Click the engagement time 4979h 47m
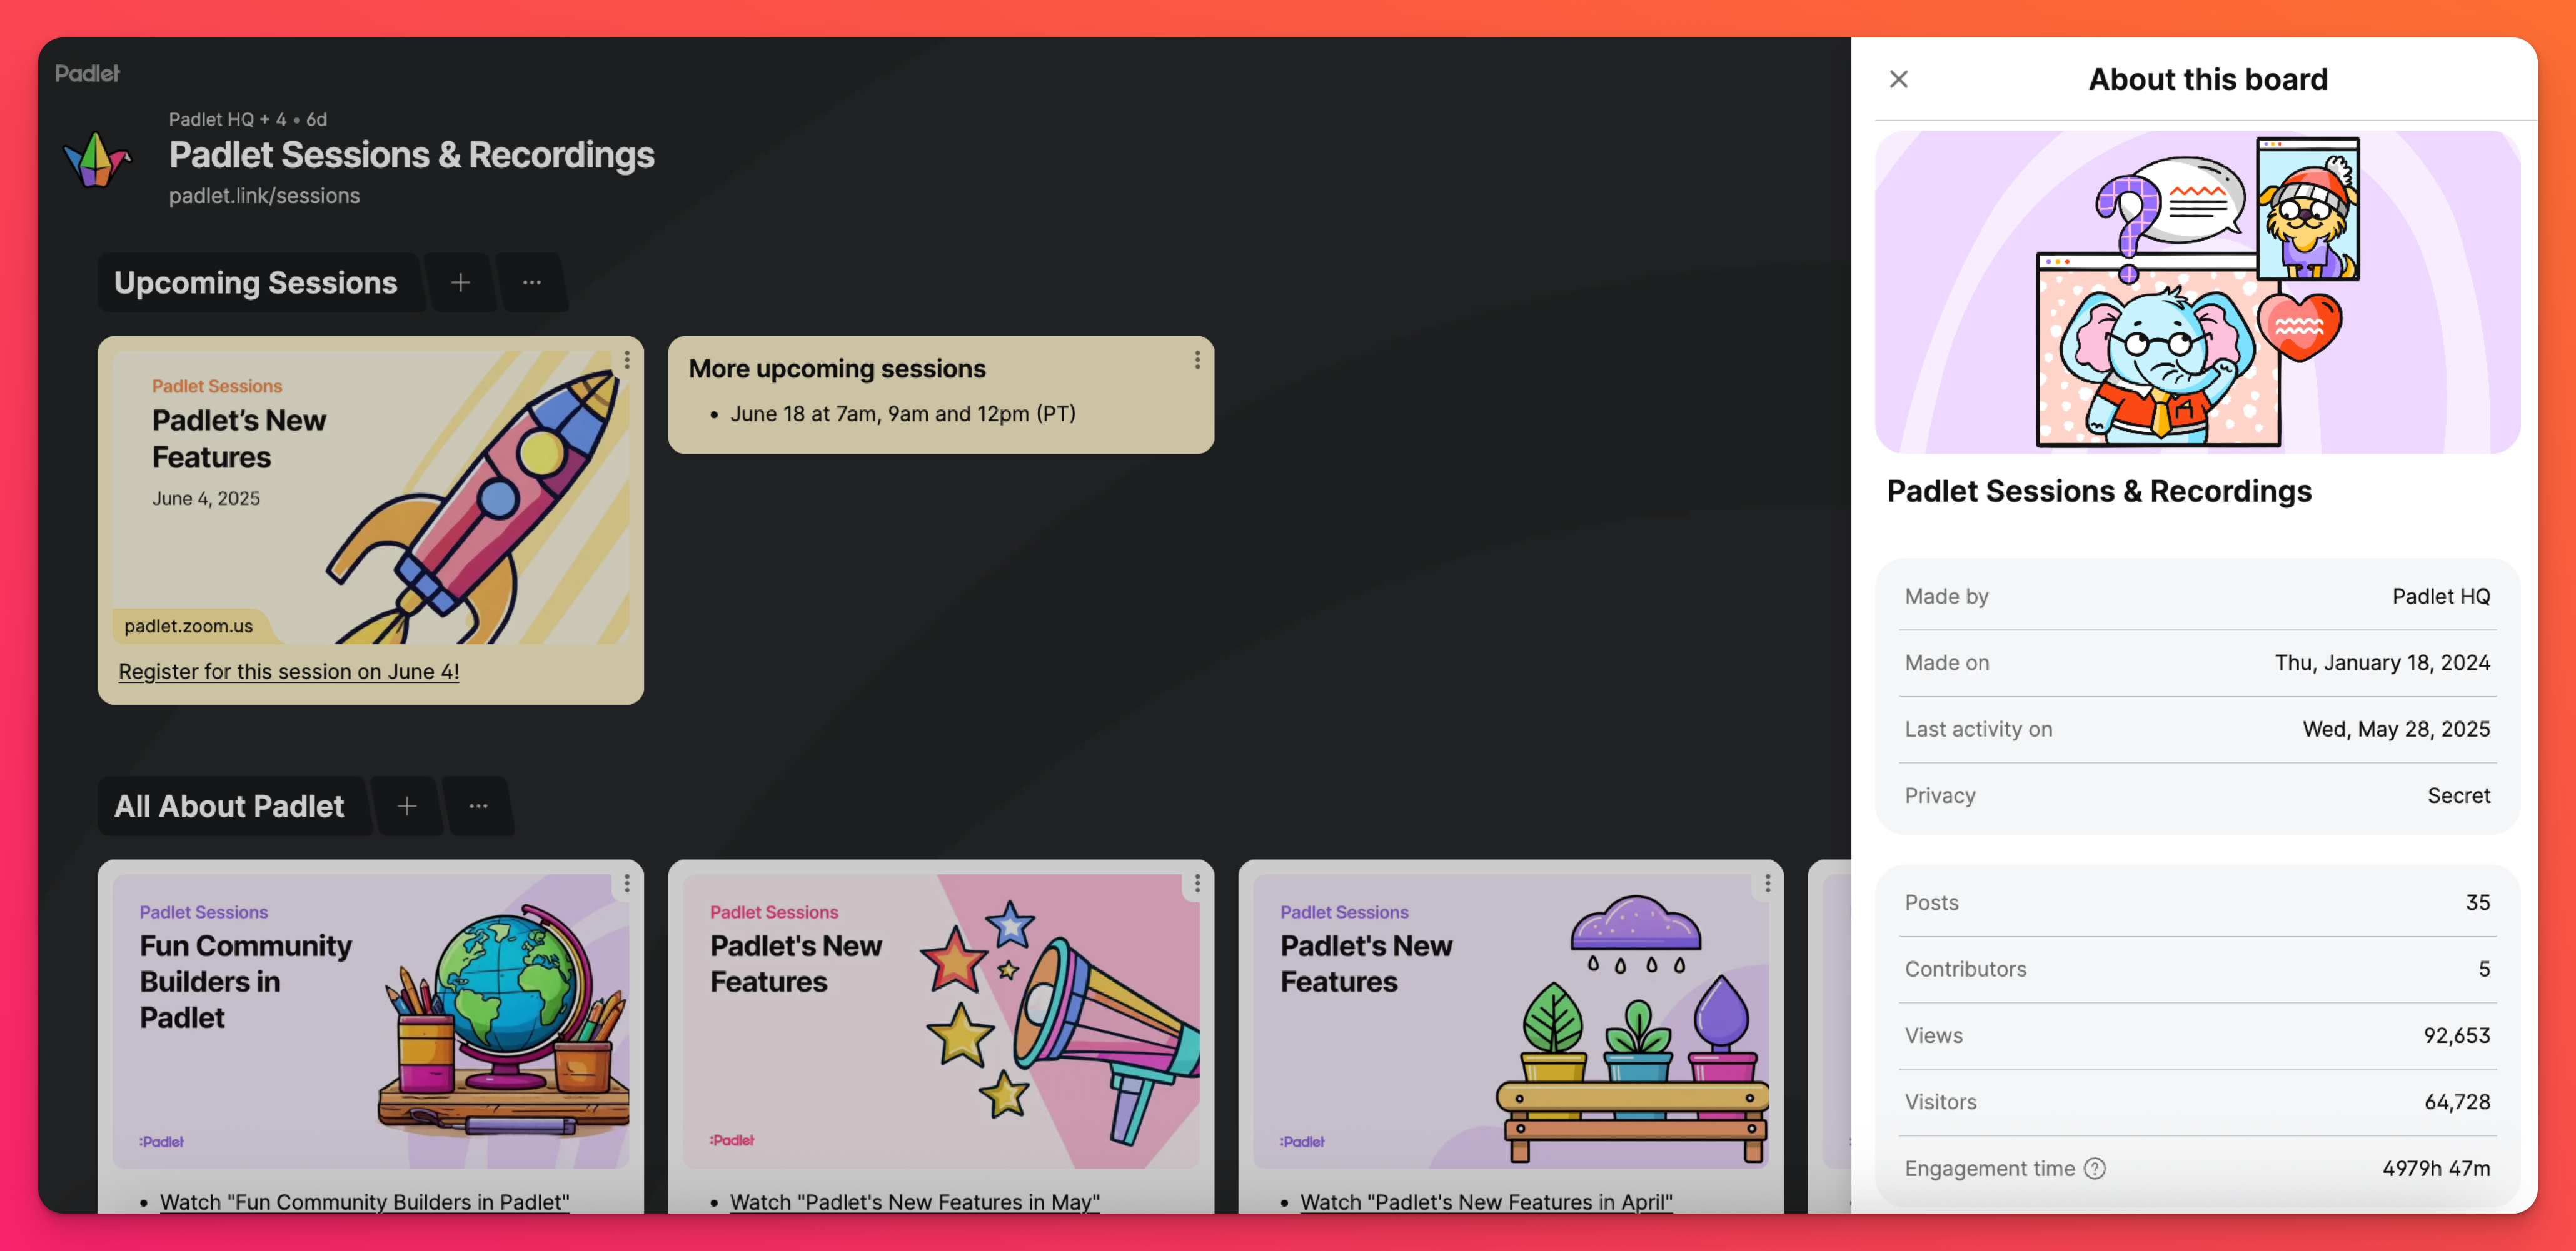2576x1251 pixels. pos(2436,1168)
